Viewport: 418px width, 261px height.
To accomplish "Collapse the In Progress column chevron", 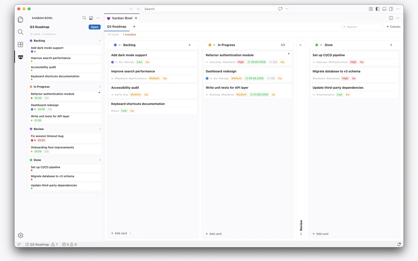I will coord(214,45).
